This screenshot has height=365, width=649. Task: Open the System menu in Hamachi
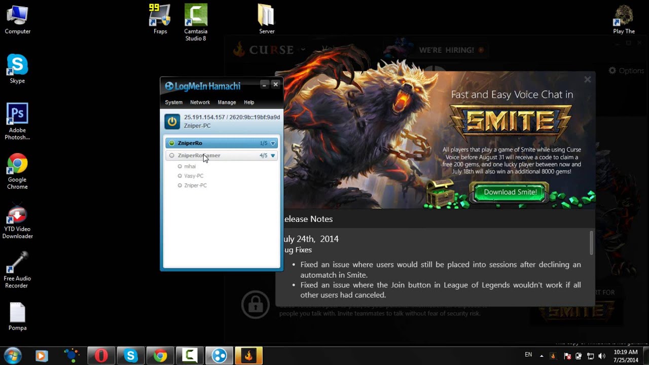pos(173,102)
